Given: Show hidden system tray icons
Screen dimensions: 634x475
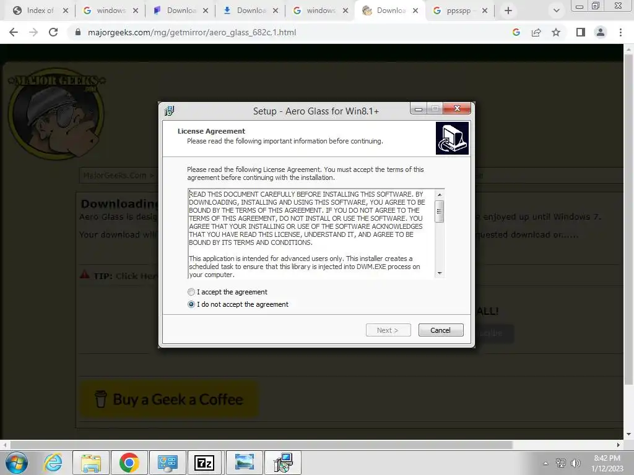Looking at the screenshot, I should (546, 463).
